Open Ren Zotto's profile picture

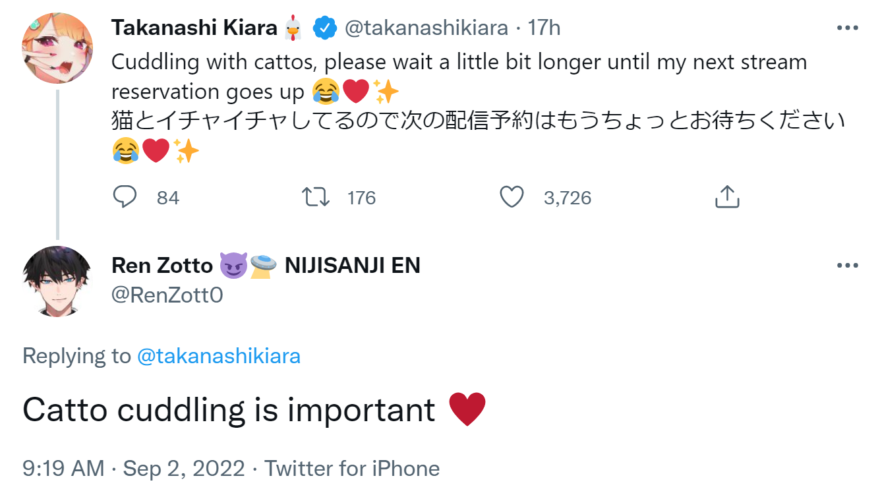[x=57, y=281]
